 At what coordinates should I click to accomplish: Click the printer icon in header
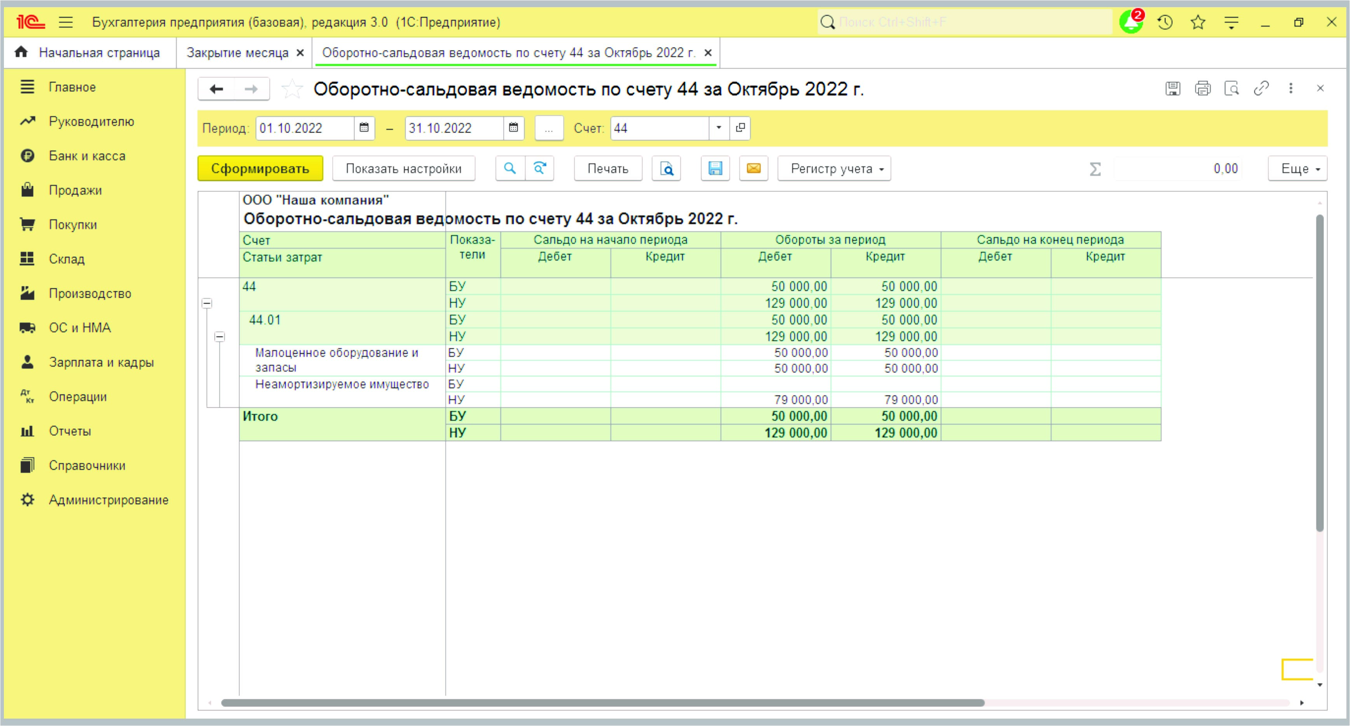pyautogui.click(x=1202, y=89)
